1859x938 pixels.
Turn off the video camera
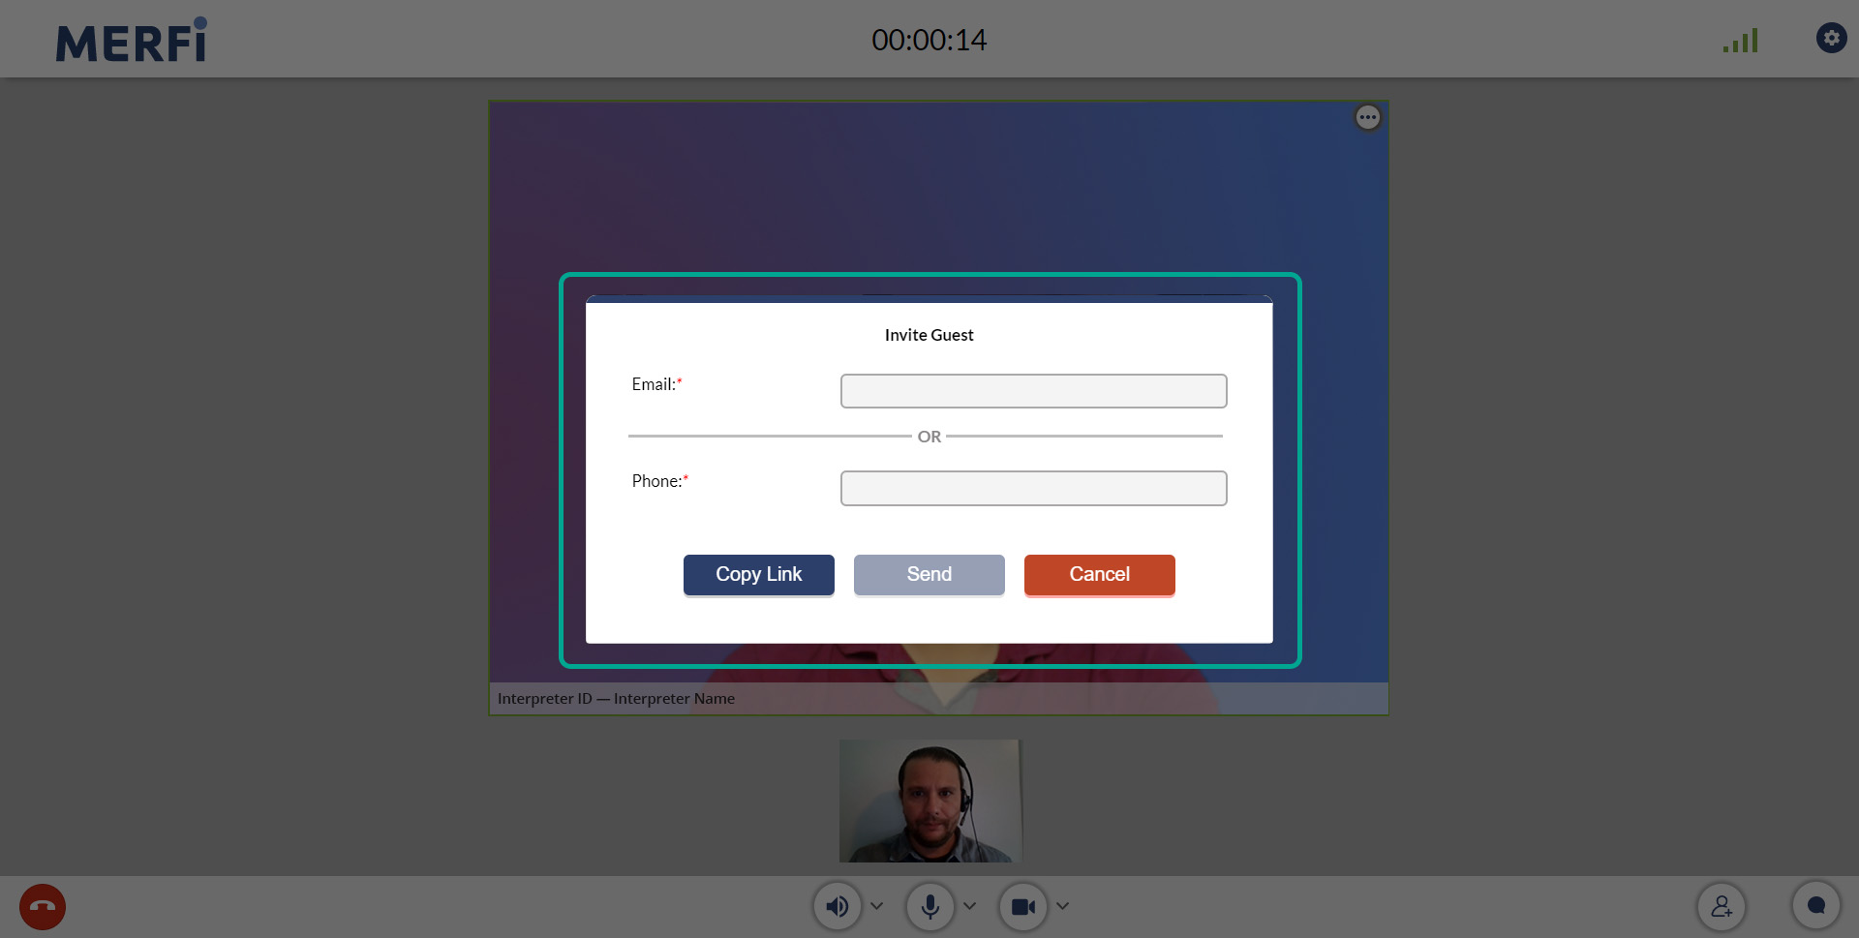[1022, 907]
